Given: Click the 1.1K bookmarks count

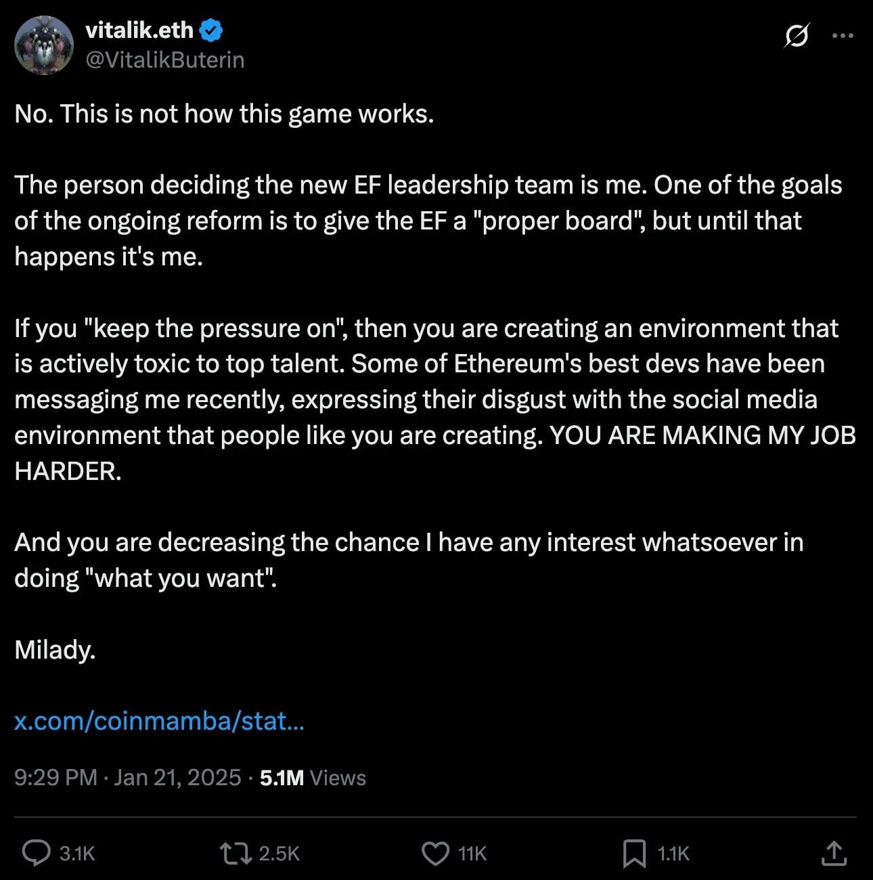Looking at the screenshot, I should [x=673, y=854].
